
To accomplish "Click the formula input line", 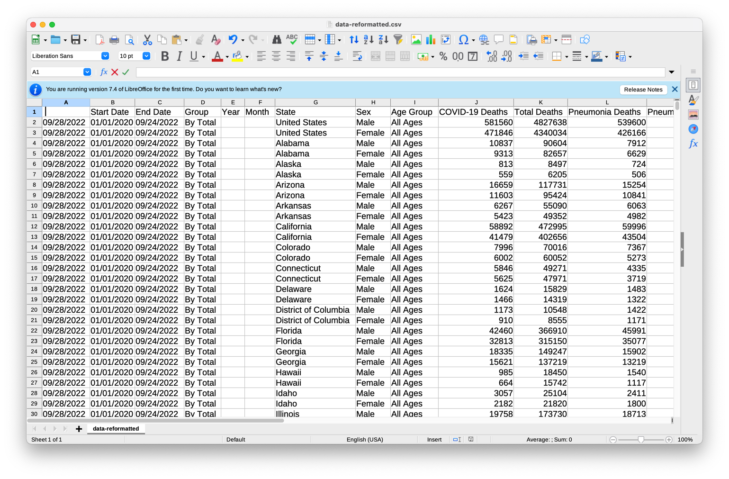I will pos(400,72).
